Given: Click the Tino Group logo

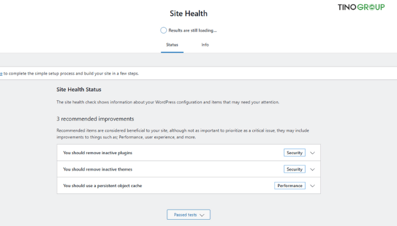Looking at the screenshot, I should 361,7.
